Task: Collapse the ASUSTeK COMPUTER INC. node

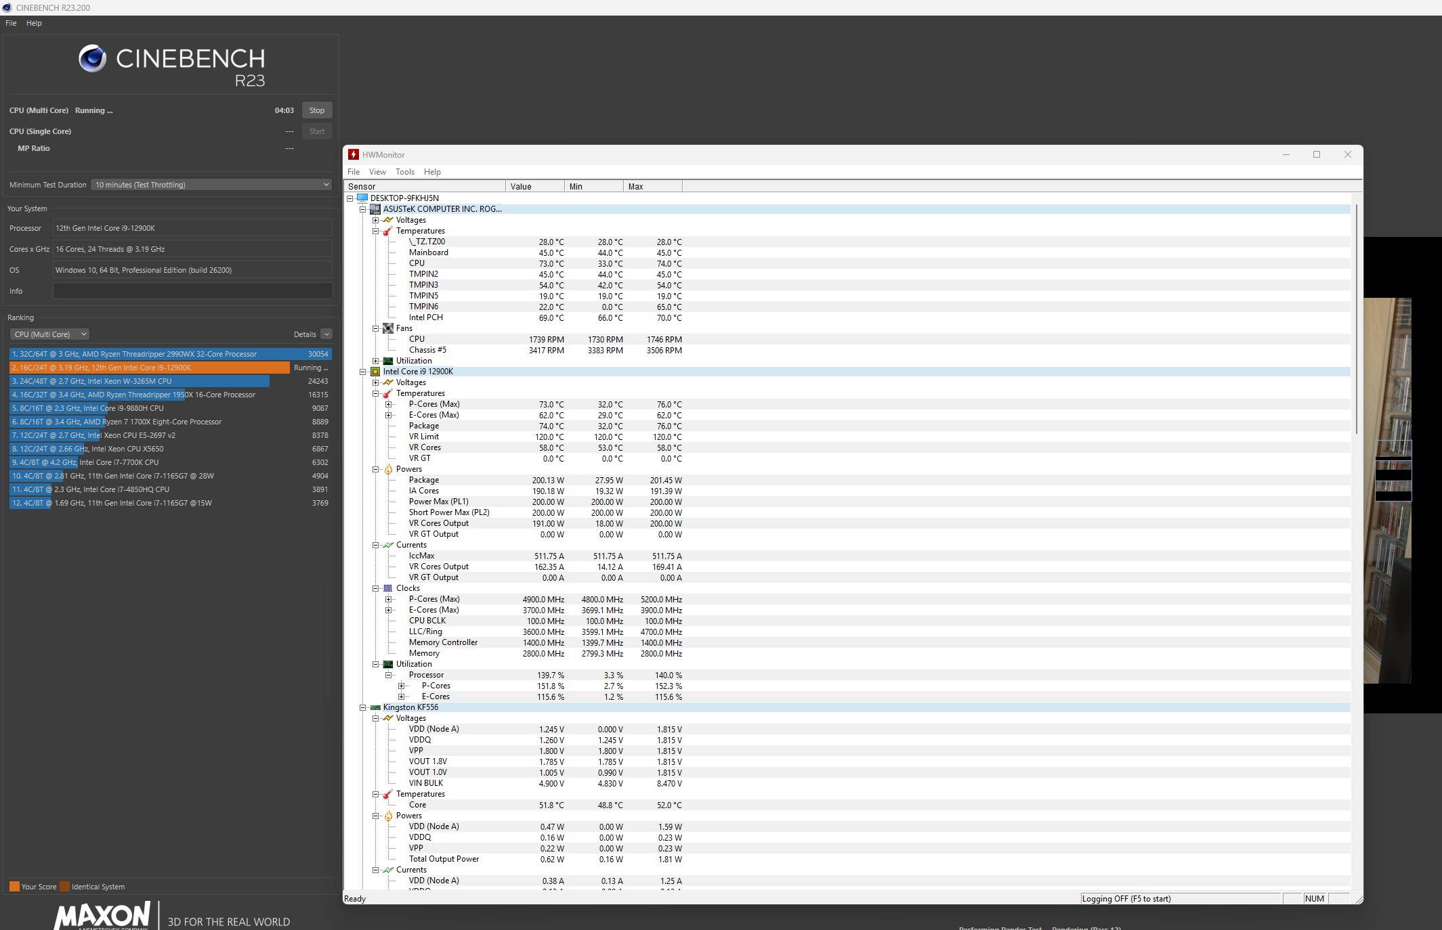Action: [363, 209]
